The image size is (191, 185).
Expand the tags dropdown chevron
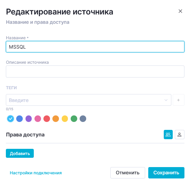[166, 100]
